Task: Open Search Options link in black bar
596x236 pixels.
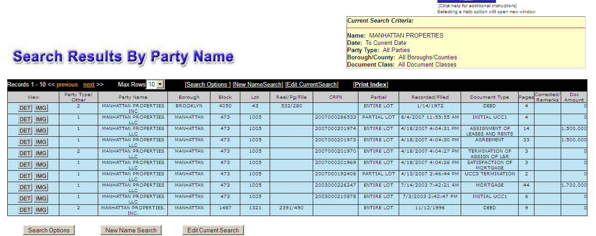Action: [x=207, y=85]
